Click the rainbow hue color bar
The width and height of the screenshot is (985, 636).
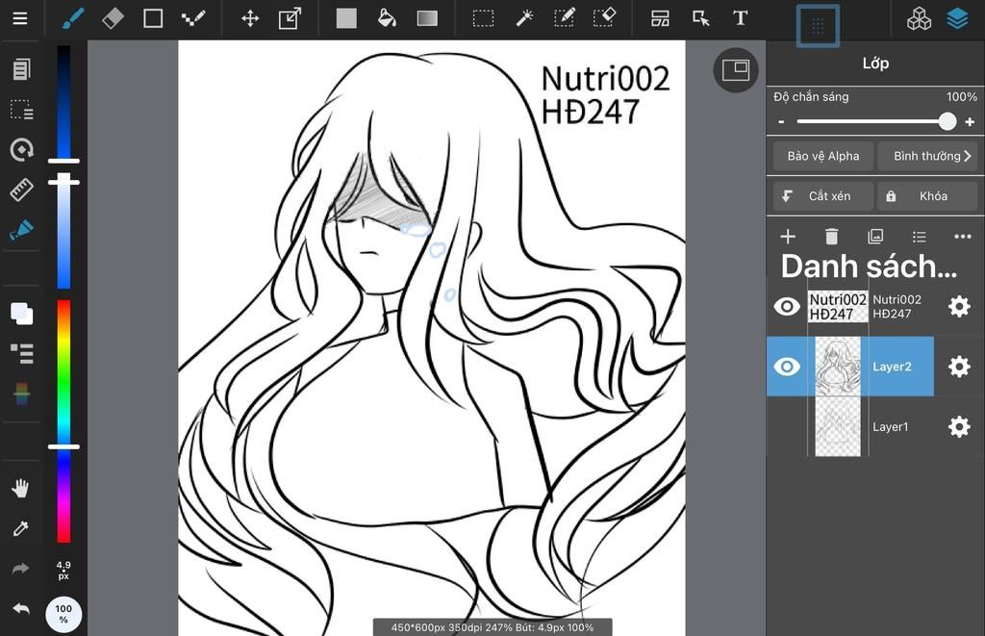pos(64,421)
